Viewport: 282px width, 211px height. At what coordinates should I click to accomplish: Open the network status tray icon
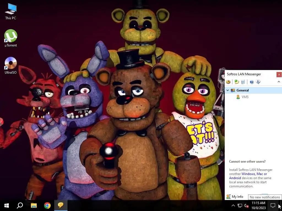pyautogui.click(x=240, y=206)
